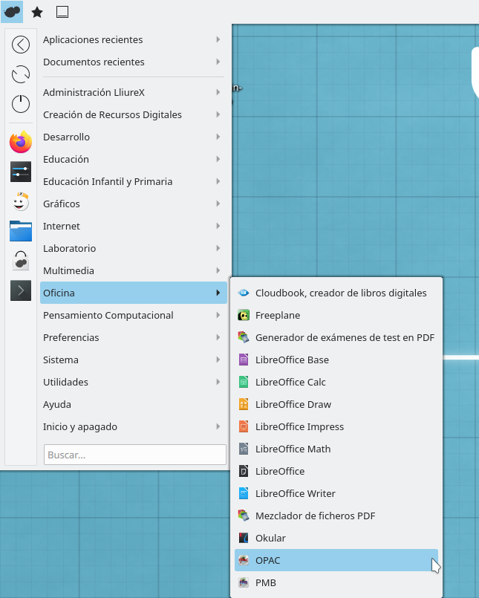479x598 pixels.
Task: Open the LliureX application launcher icon
Action: pos(12,12)
